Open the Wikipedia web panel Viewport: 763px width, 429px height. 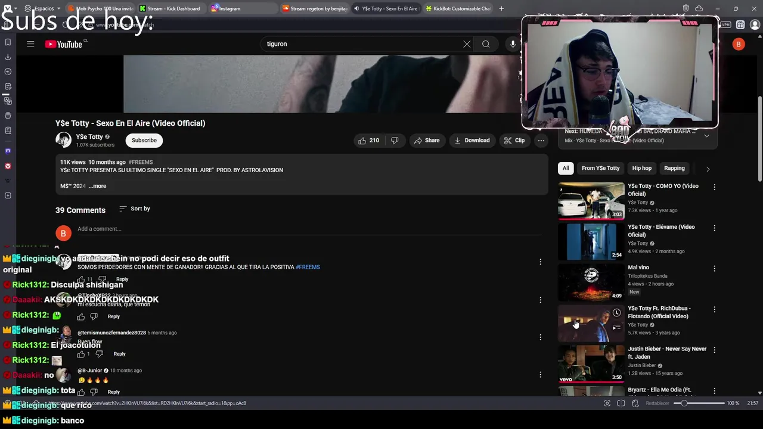point(8,181)
